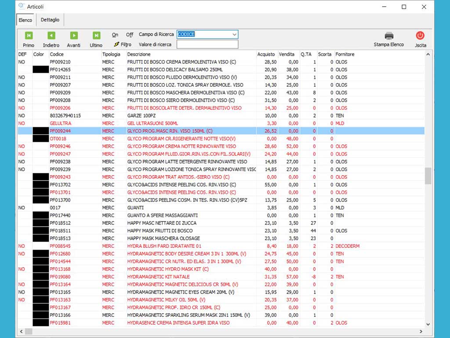Exit via the red Uscita power icon
Image resolution: width=450 pixels, height=338 pixels.
coord(420,36)
